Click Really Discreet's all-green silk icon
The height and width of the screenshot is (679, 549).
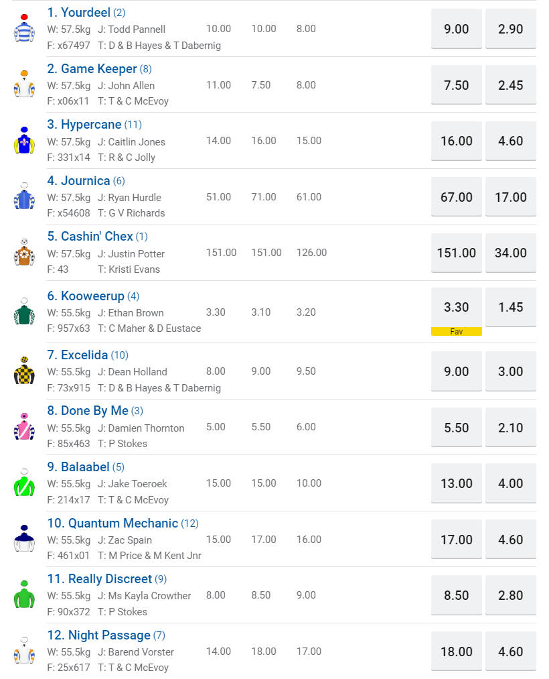click(24, 595)
